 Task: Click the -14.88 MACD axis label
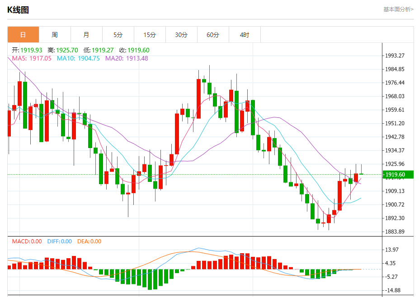[392, 290]
